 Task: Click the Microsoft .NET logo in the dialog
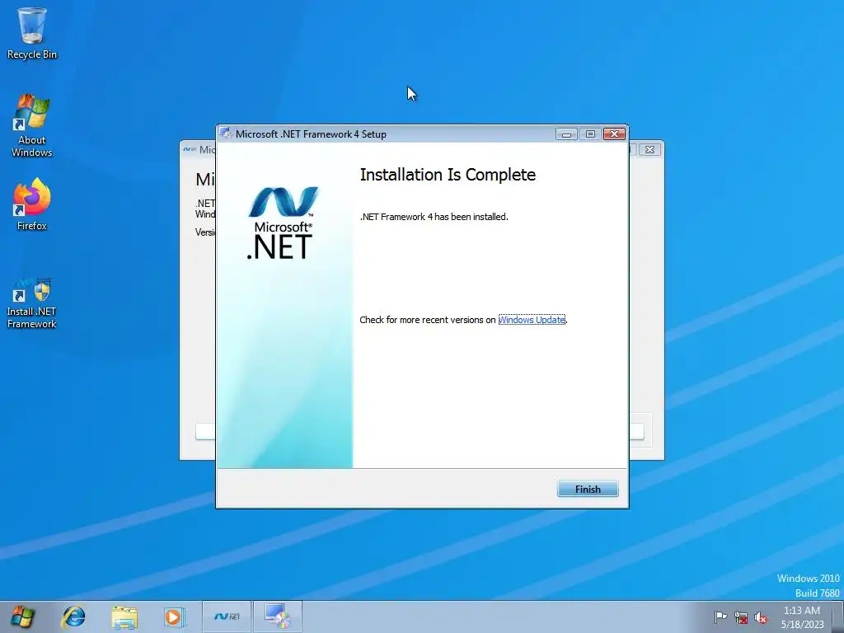point(283,223)
